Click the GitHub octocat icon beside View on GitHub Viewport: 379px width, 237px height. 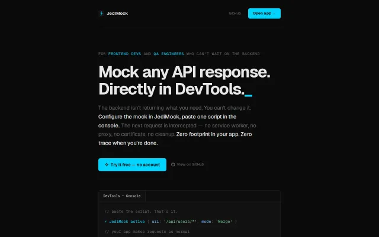(173, 165)
